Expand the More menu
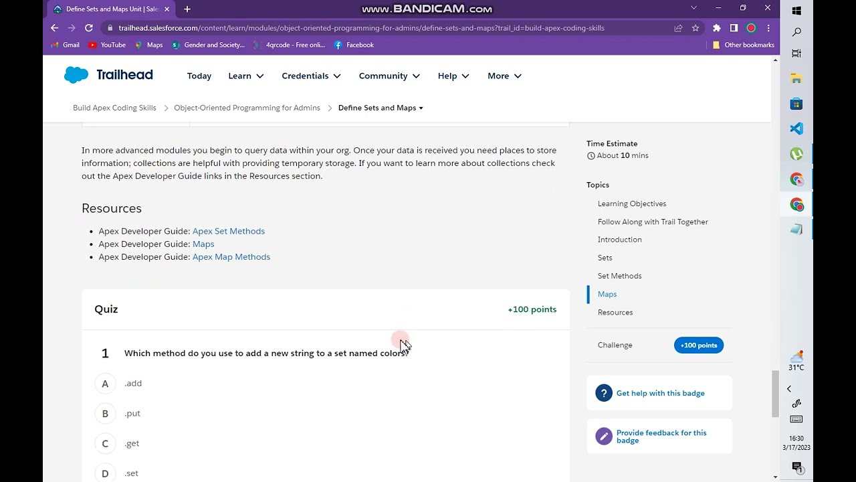Screen dimensions: 856x482 click(504, 76)
